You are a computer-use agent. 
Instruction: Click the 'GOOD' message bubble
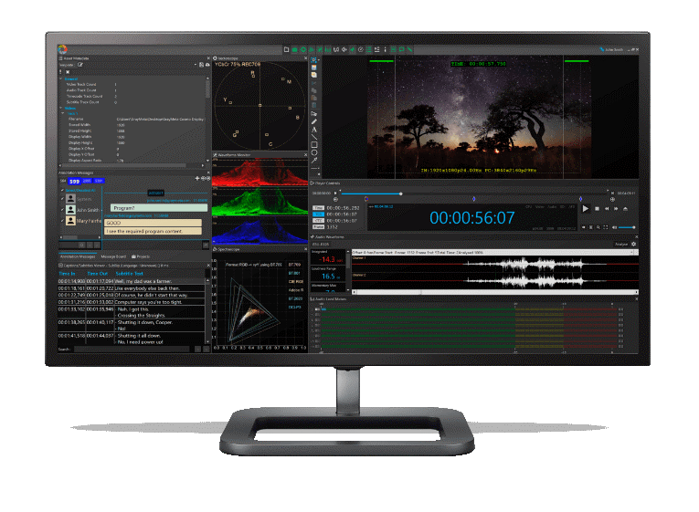pos(153,223)
